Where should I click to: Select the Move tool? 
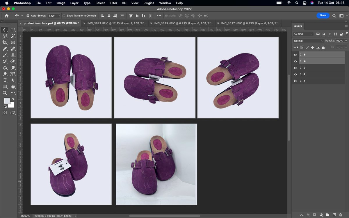[5, 30]
